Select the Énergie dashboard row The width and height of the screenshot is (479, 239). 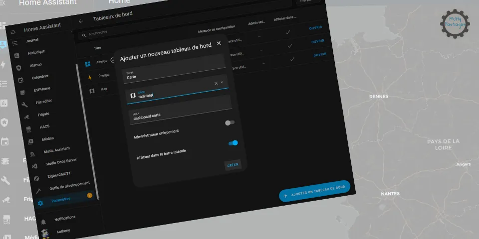[104, 75]
